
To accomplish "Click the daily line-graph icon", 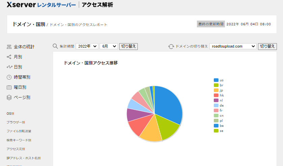I will 9,67.
